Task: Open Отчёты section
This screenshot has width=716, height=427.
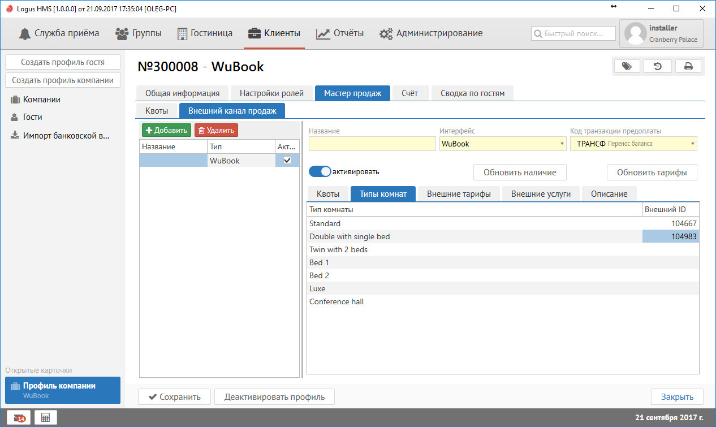Action: point(340,33)
